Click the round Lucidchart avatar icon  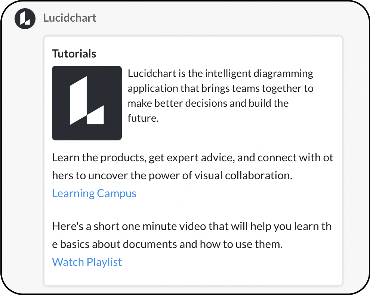(x=25, y=19)
